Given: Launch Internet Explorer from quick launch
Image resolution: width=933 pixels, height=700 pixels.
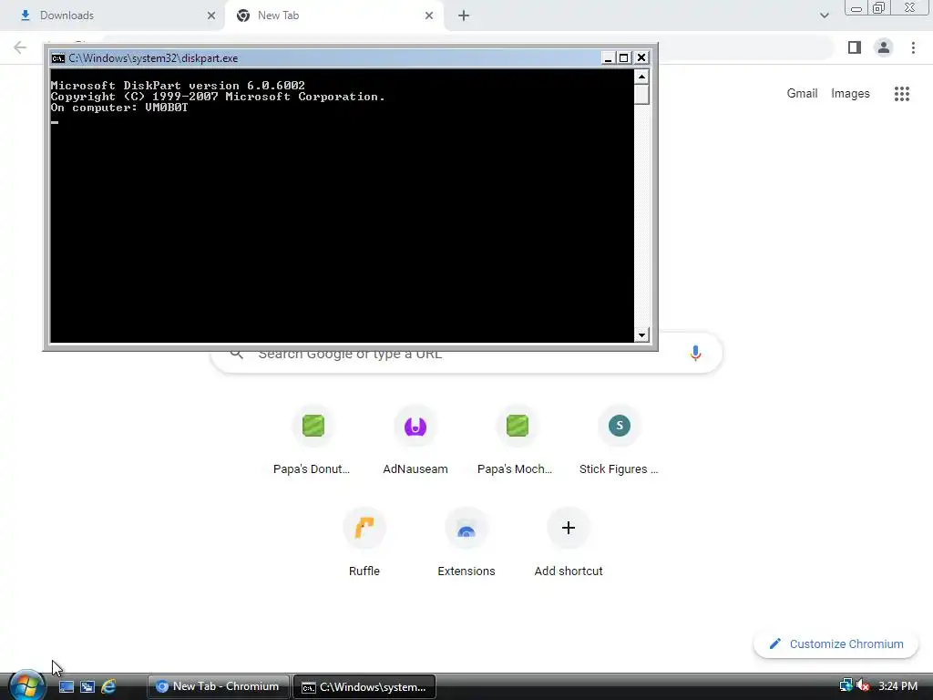Looking at the screenshot, I should (108, 687).
